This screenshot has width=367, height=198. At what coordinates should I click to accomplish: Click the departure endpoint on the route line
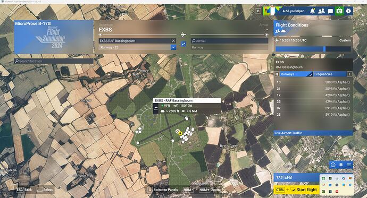coord(100,35)
